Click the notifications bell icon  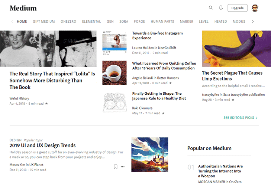[221, 8]
